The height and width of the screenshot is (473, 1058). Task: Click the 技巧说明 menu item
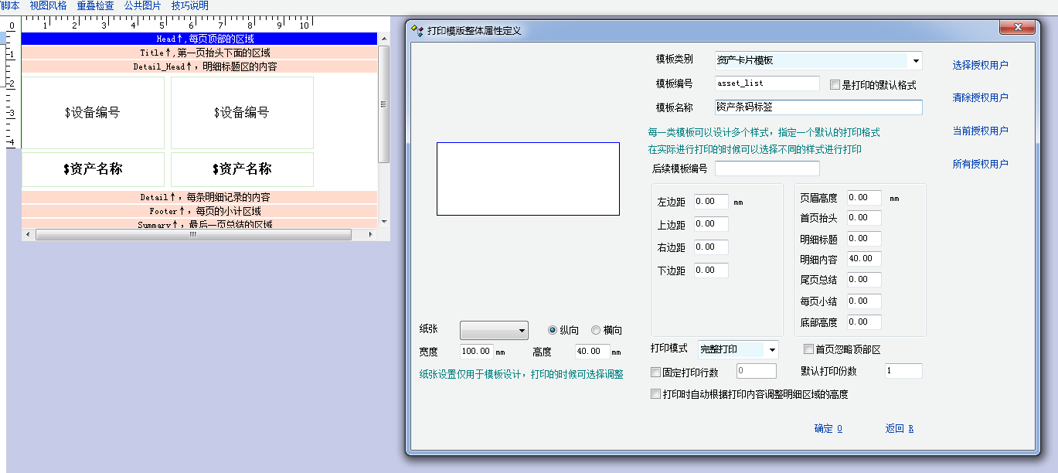click(189, 5)
